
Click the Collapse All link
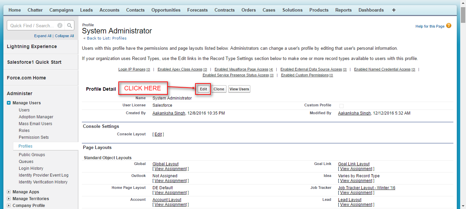[x=64, y=36]
